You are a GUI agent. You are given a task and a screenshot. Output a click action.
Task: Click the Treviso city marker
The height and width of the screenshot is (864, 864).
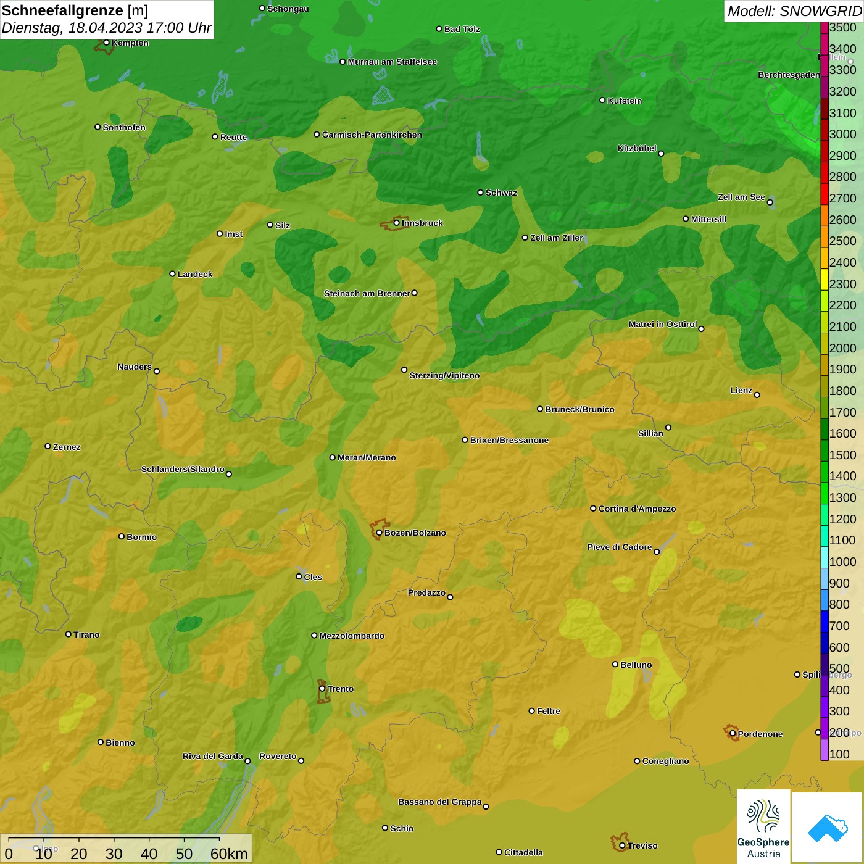tap(622, 845)
